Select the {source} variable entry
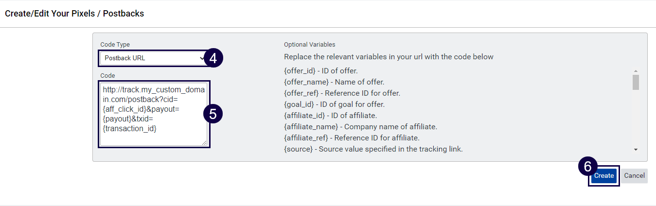The image size is (656, 206). (x=373, y=149)
